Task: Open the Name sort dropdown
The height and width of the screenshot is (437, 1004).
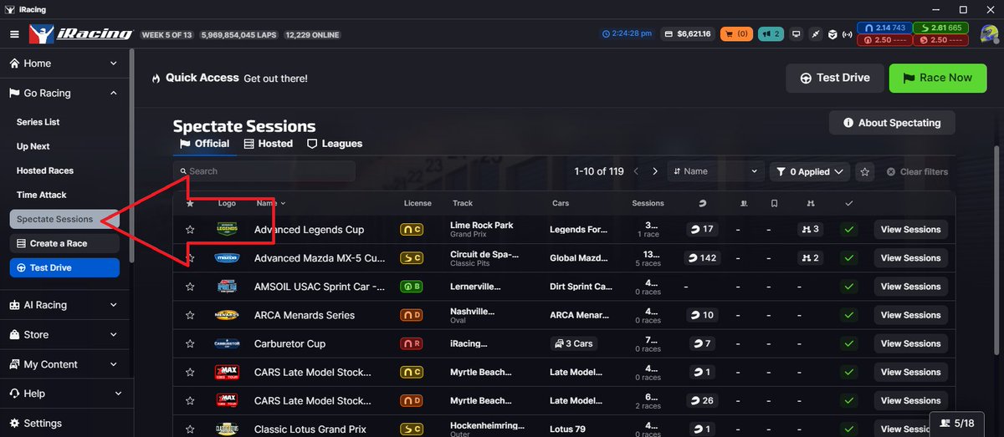Action: (715, 171)
